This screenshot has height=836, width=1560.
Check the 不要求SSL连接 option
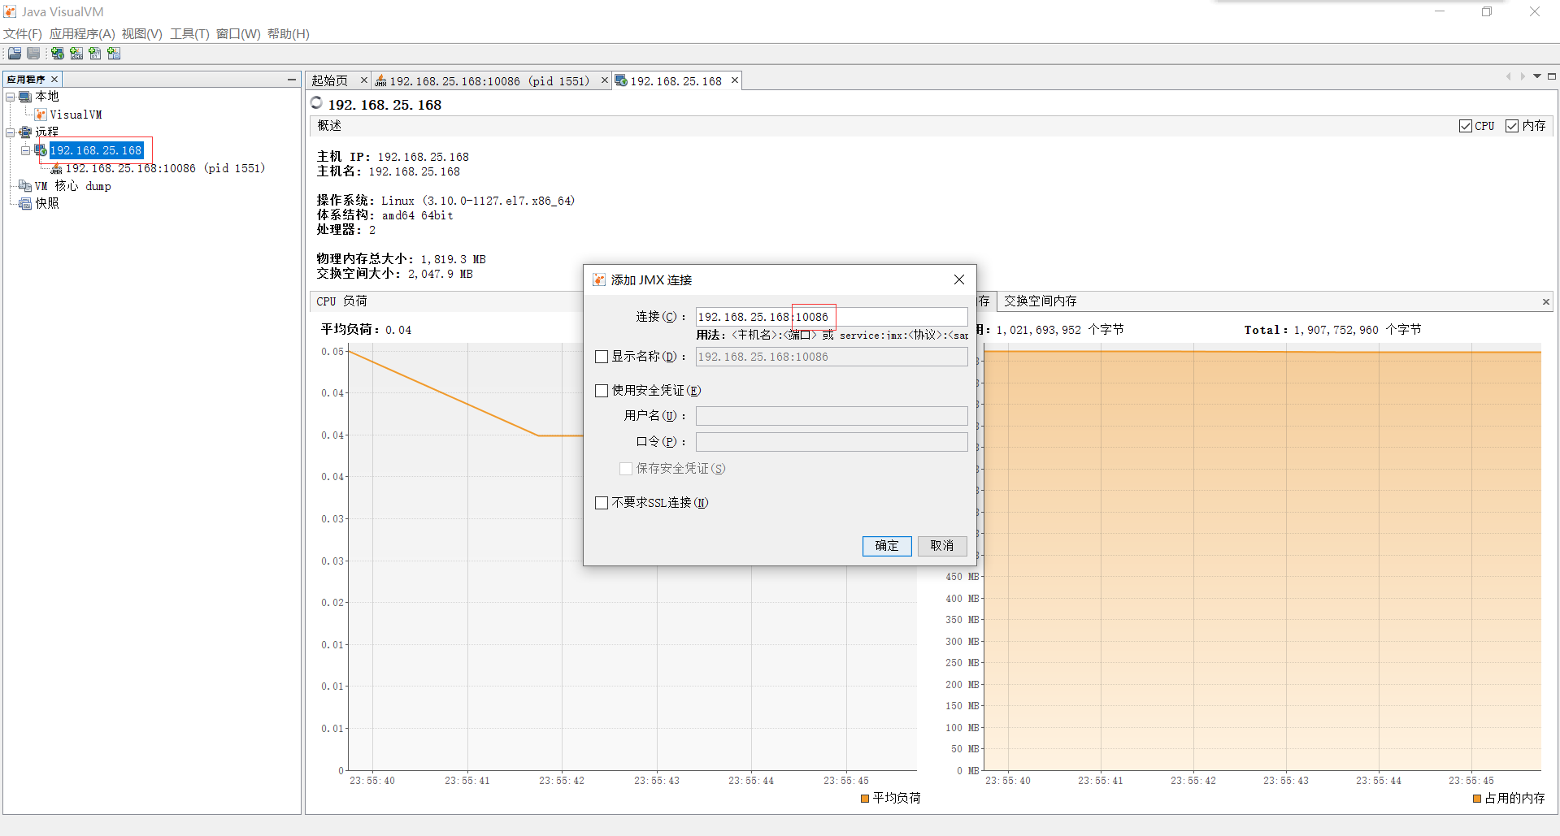coord(602,503)
